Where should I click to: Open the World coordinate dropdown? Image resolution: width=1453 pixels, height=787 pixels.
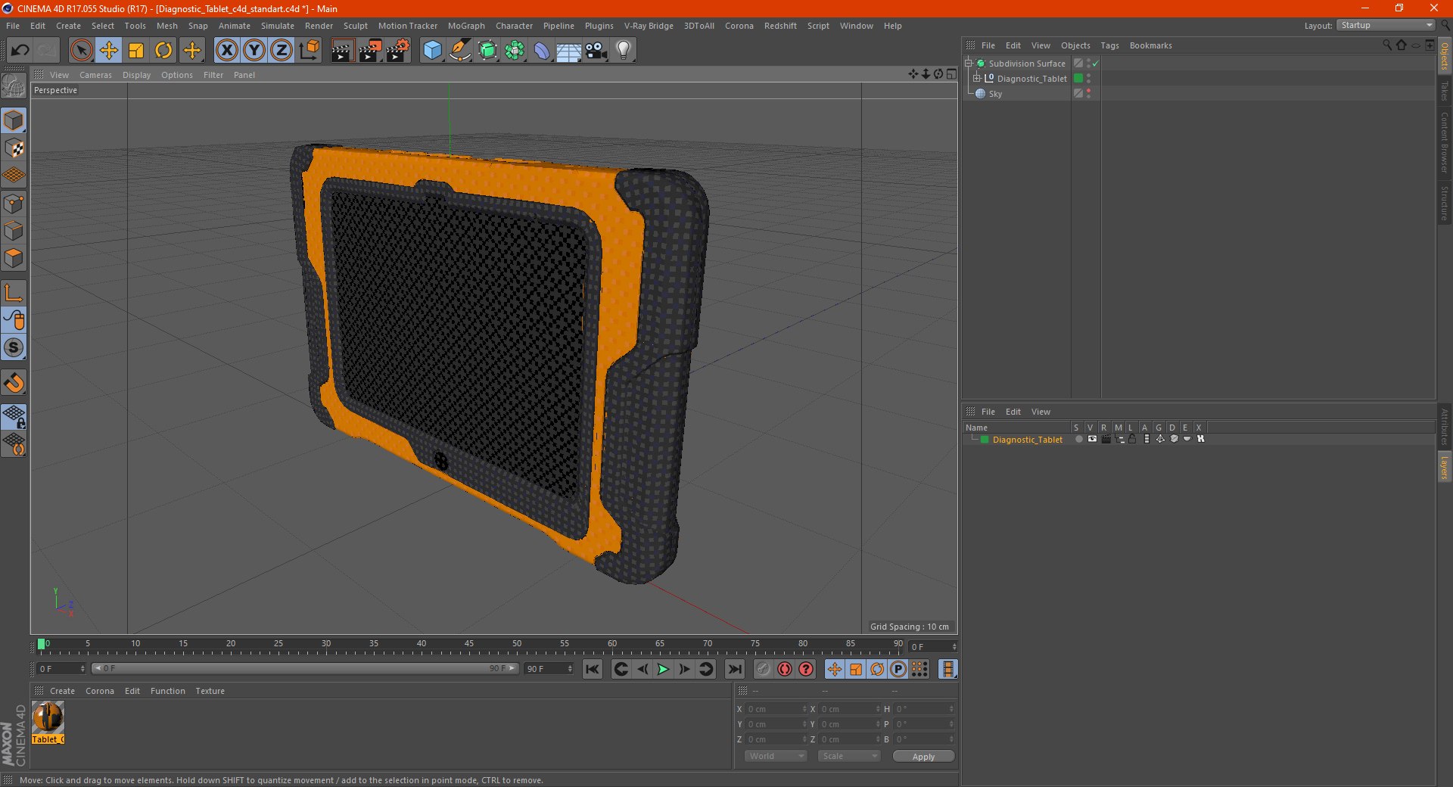click(x=776, y=756)
